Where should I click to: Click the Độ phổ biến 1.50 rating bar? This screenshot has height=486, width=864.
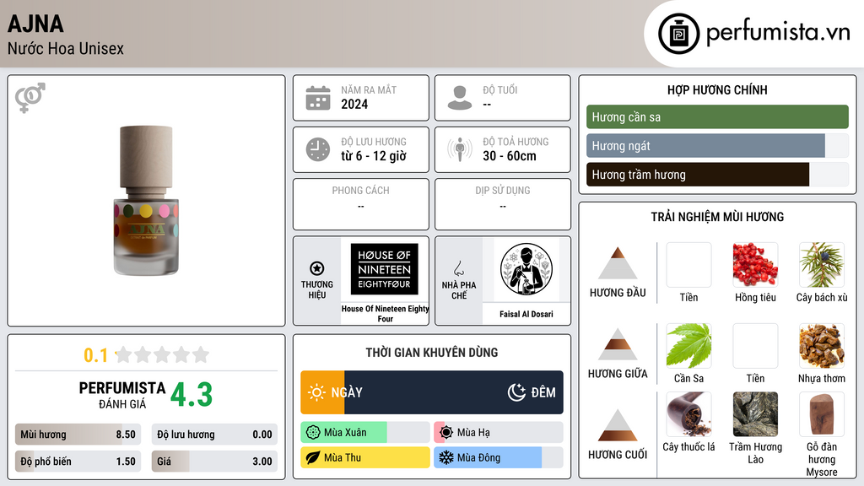[x=78, y=462]
